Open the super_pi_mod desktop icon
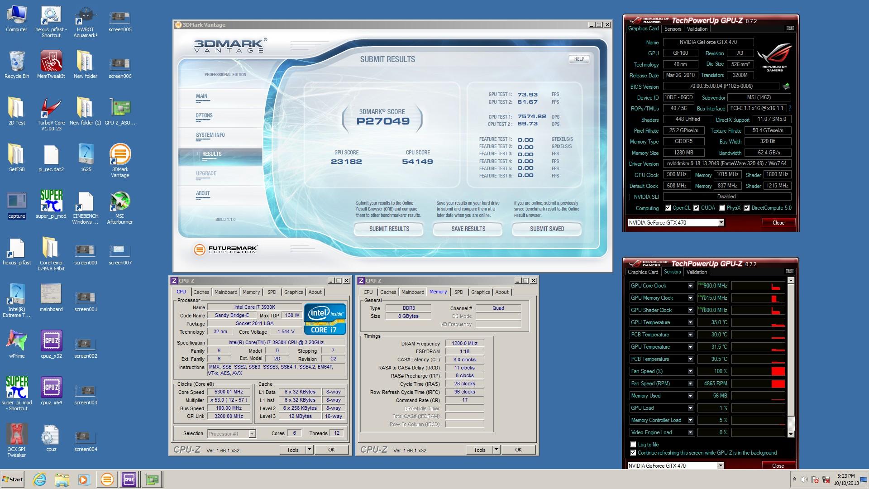 click(x=51, y=204)
